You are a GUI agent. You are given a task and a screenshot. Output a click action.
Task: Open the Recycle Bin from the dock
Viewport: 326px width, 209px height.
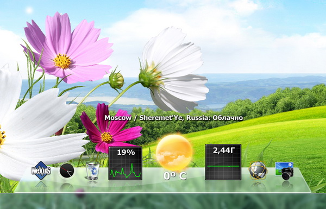click(92, 170)
